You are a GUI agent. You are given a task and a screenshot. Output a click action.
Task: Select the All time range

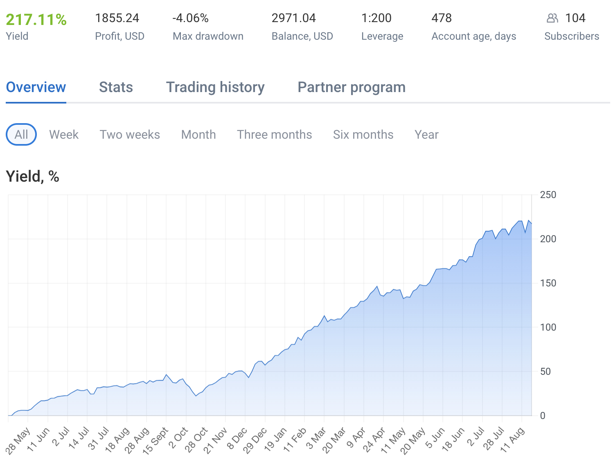[21, 135]
